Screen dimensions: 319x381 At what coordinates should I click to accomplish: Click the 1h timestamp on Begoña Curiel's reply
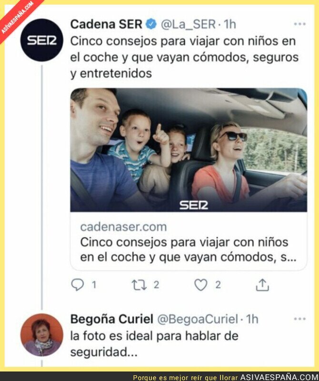point(252,319)
